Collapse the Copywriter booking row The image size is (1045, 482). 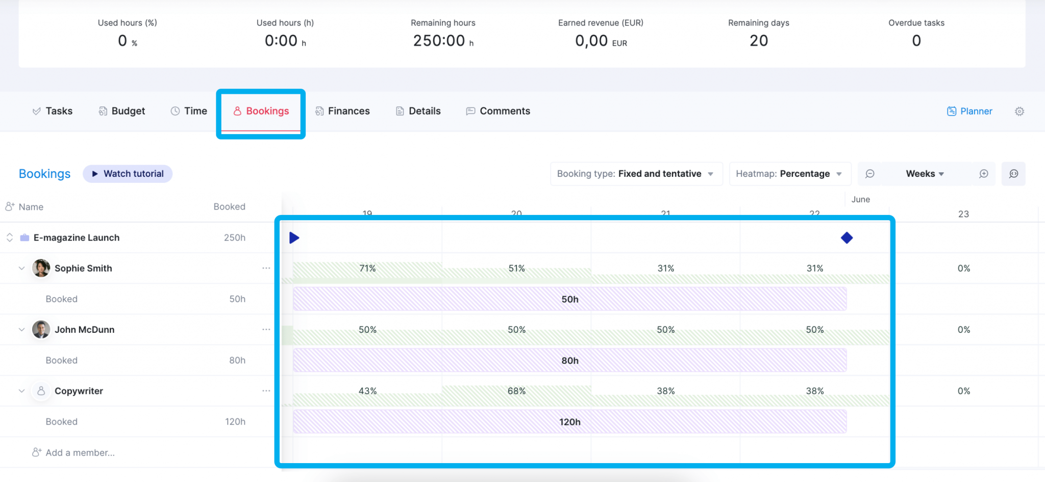tap(21, 391)
